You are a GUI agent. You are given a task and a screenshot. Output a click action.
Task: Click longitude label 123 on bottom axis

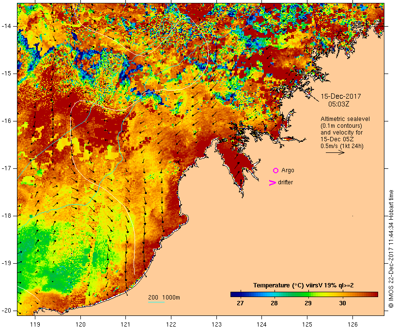pos(216,324)
